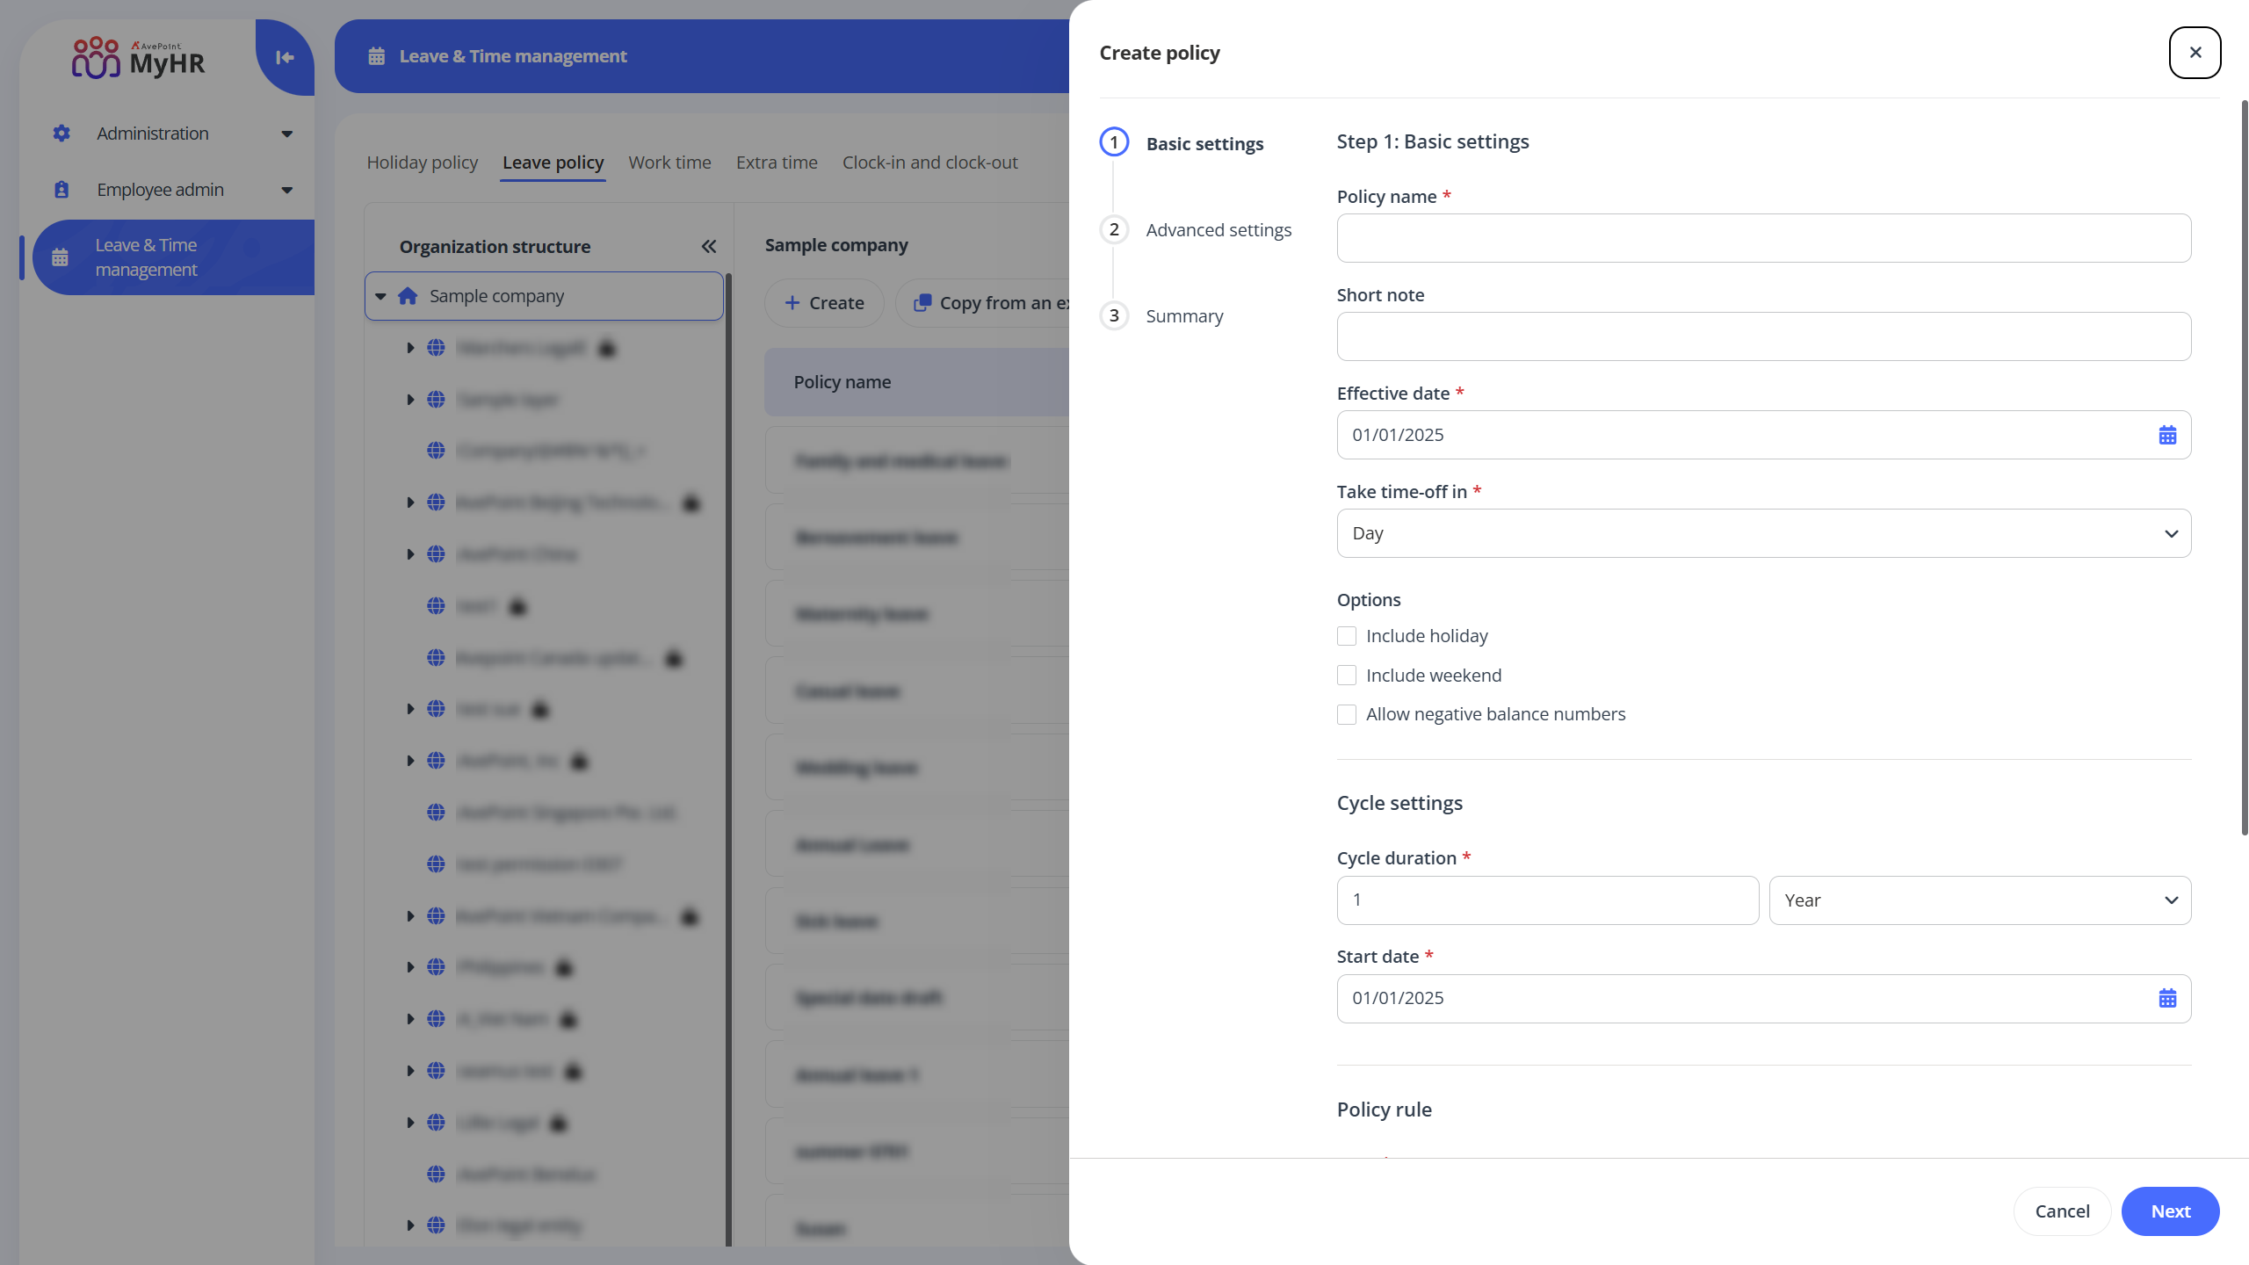Open the Take time-off in dropdown

pos(1764,533)
